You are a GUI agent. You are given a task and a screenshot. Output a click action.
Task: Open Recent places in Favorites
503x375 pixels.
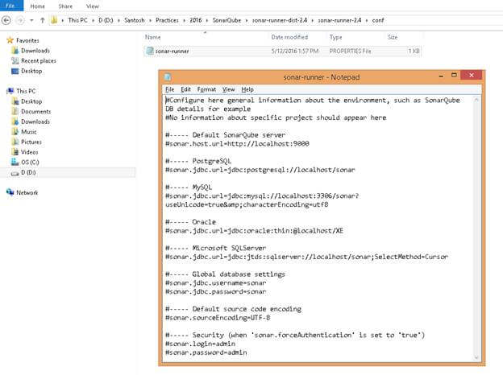38,60
